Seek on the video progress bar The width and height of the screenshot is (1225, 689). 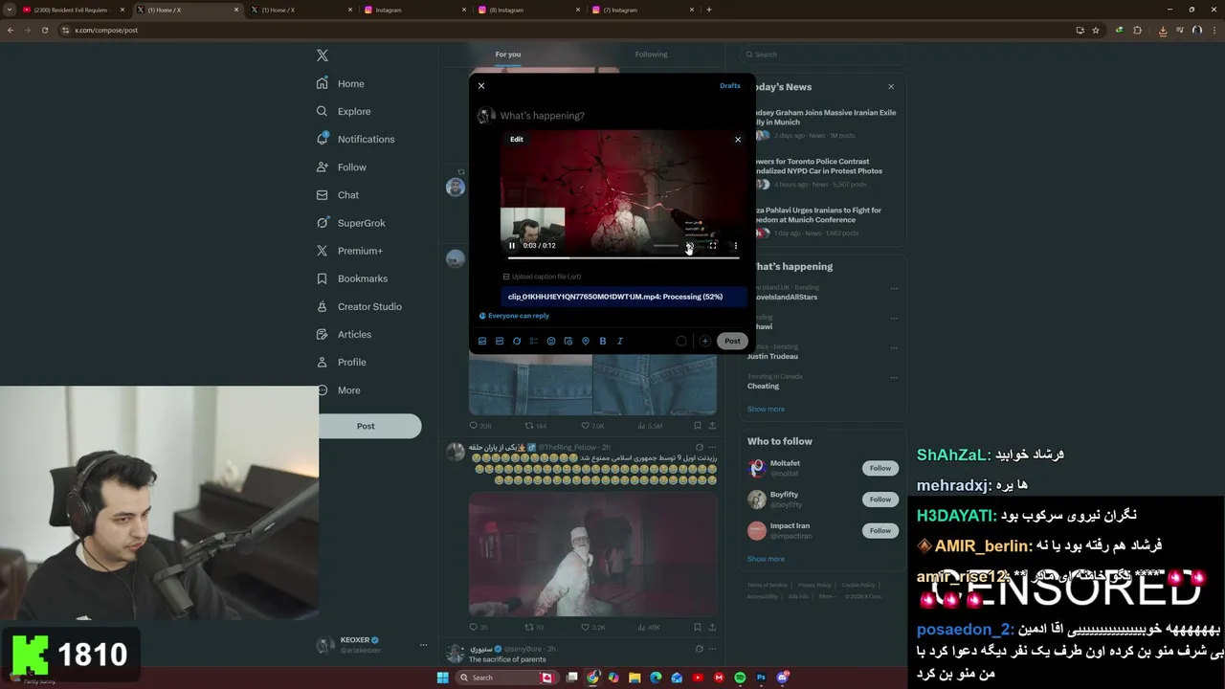click(x=622, y=257)
